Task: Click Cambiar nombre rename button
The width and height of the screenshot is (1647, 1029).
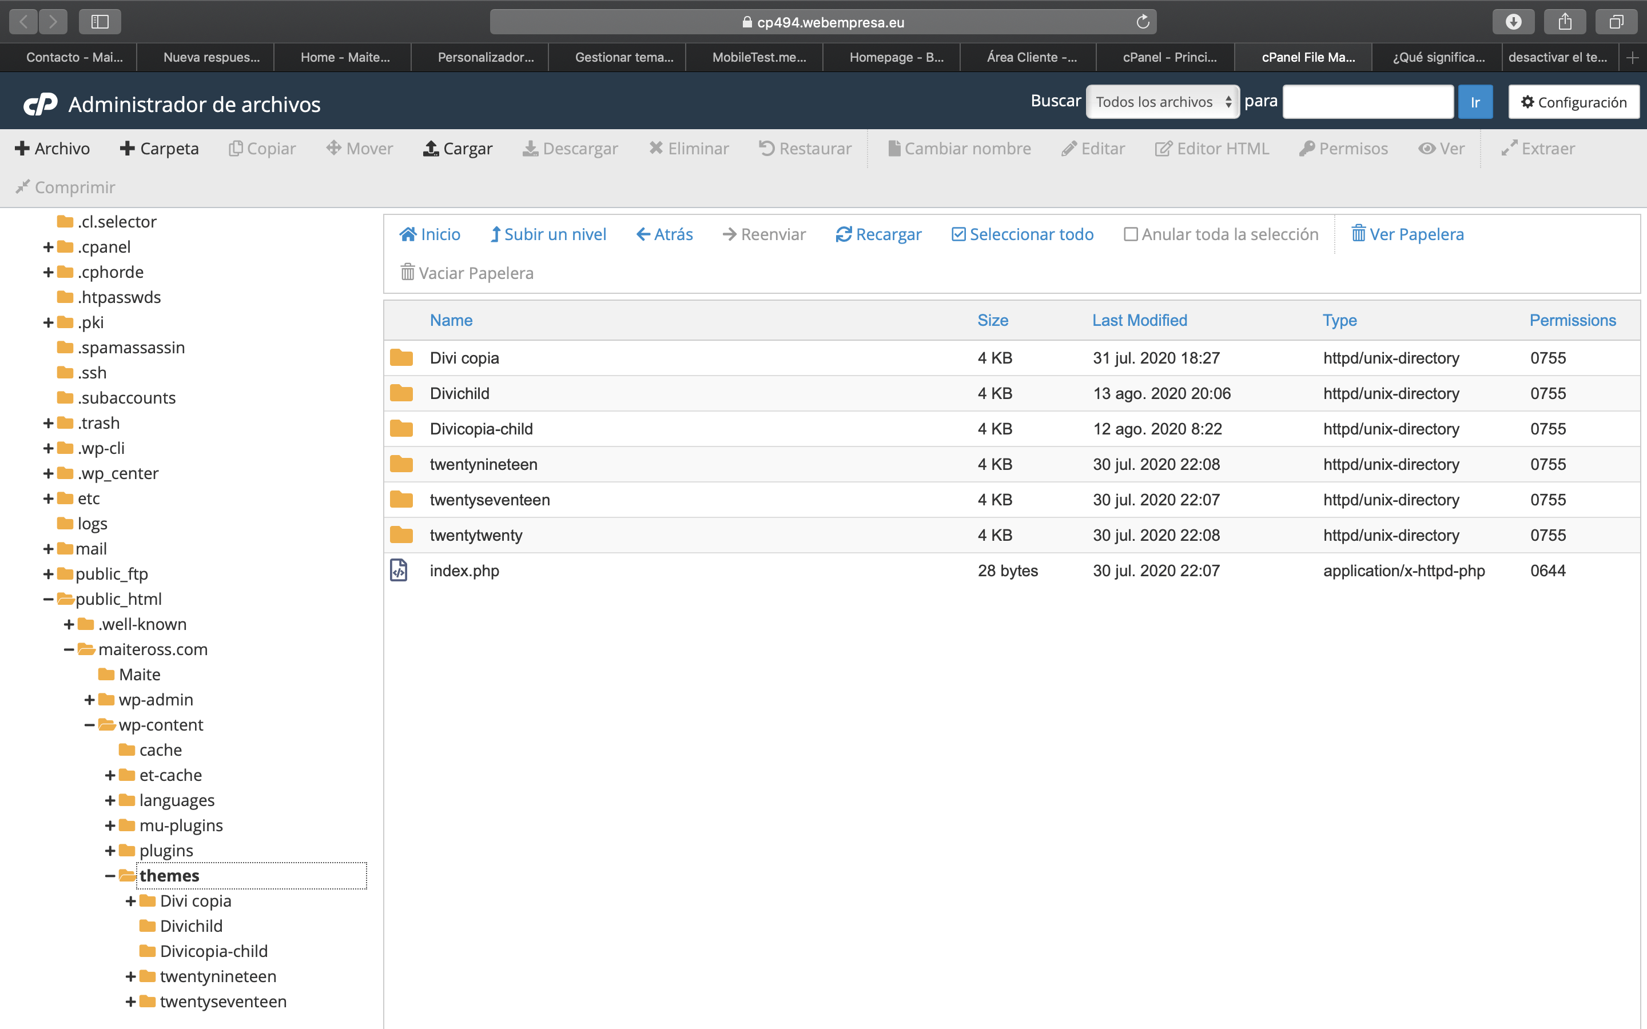Action: [959, 149]
